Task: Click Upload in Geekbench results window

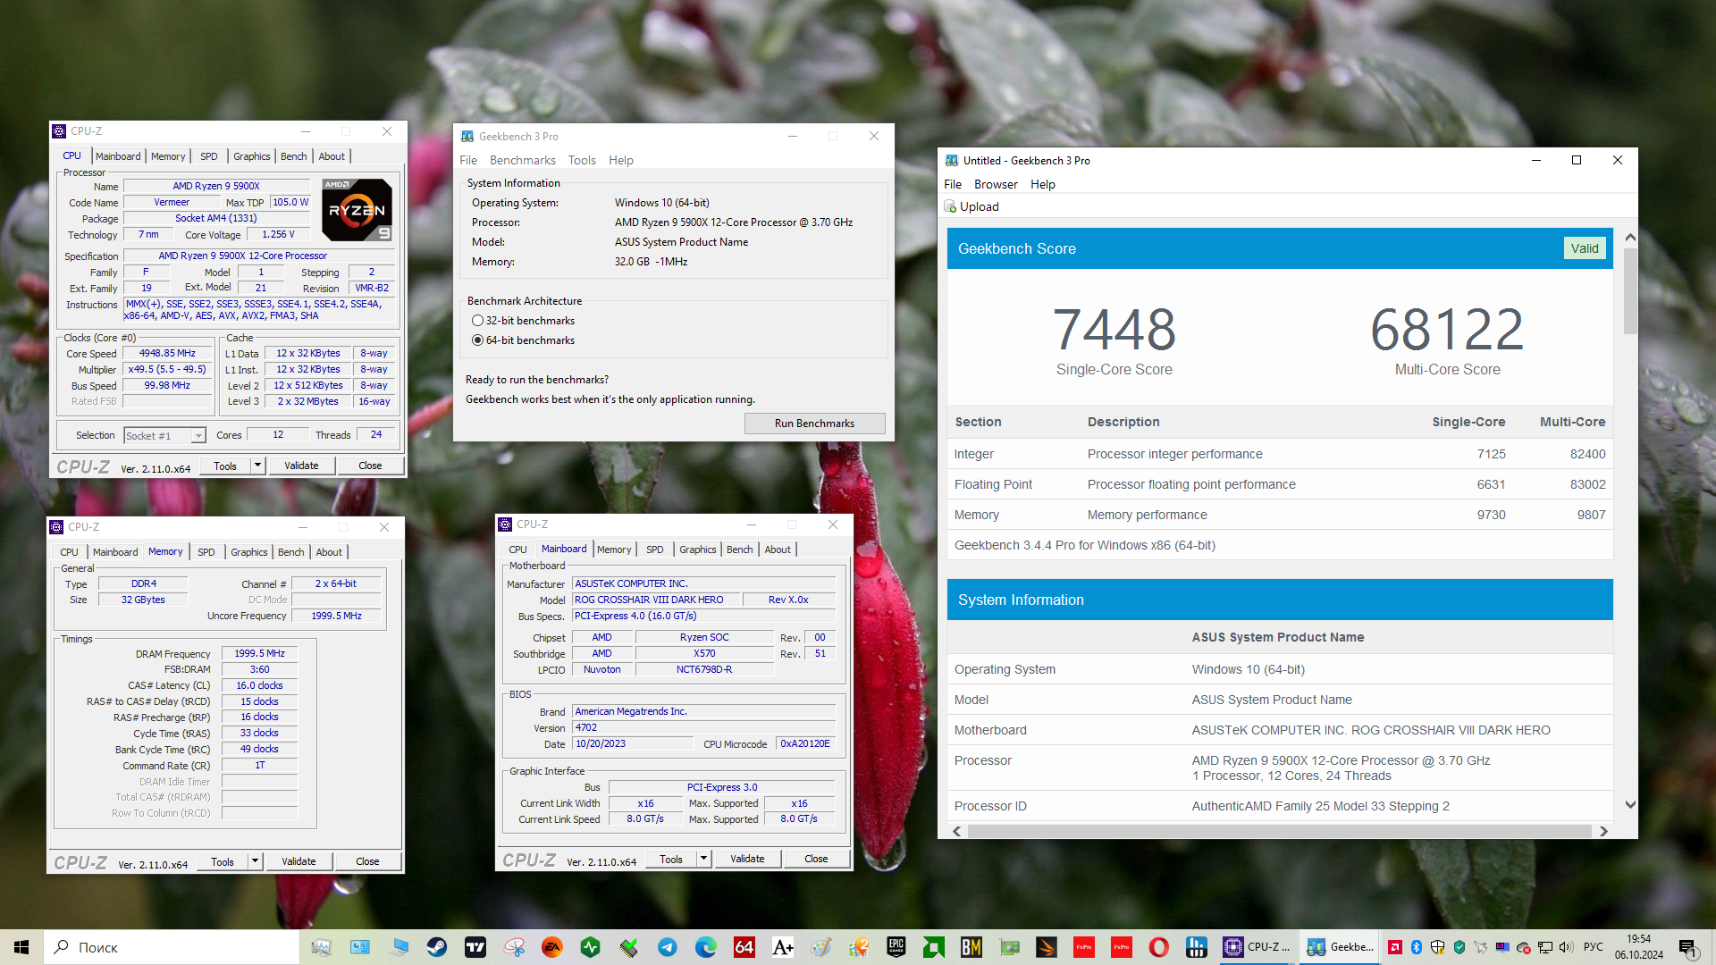Action: click(x=972, y=206)
